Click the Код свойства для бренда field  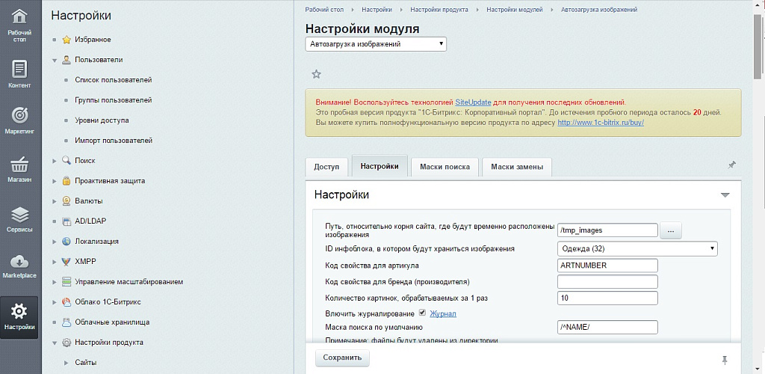pyautogui.click(x=607, y=281)
